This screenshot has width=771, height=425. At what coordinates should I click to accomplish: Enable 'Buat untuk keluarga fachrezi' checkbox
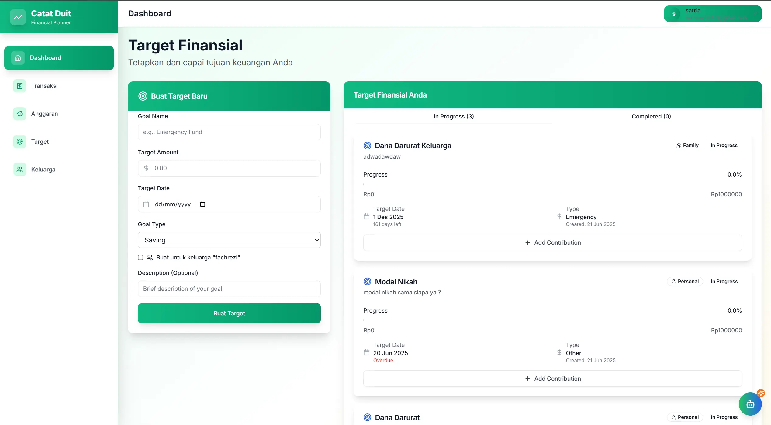click(x=140, y=257)
